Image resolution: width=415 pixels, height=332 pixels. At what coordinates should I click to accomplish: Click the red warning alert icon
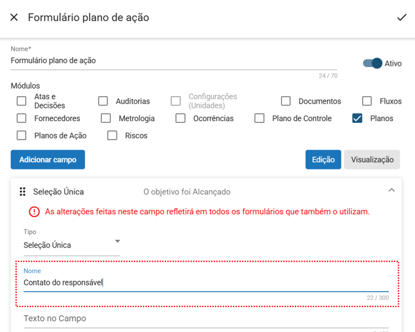point(34,212)
